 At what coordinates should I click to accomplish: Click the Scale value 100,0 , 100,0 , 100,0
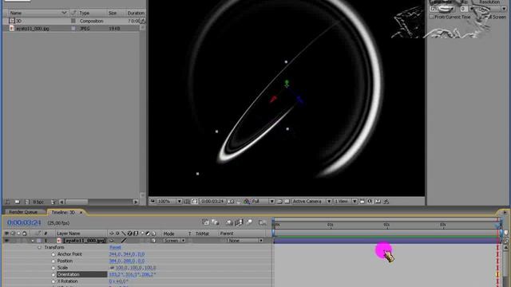point(136,268)
